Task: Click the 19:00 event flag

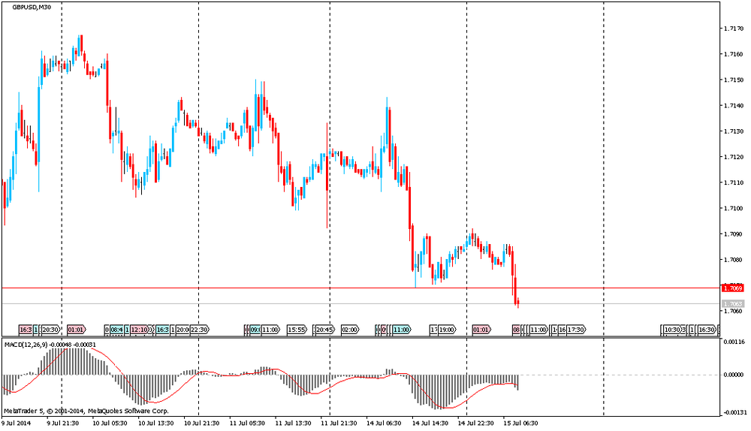Action: pyautogui.click(x=447, y=330)
